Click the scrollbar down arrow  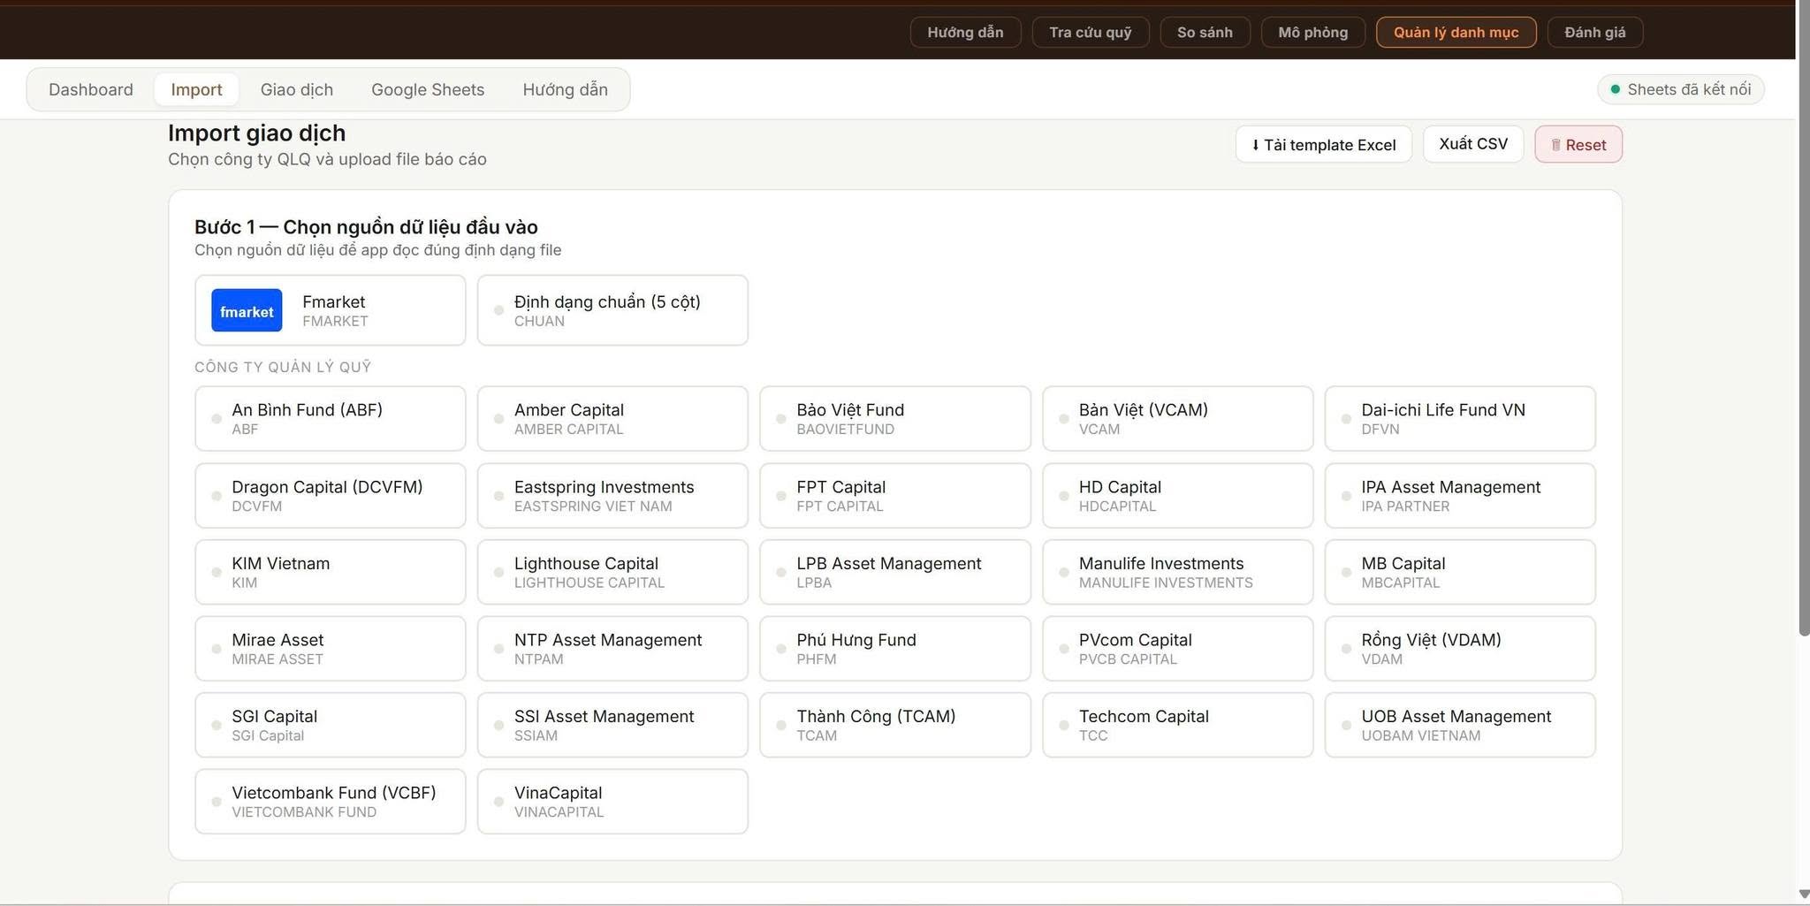1804,895
